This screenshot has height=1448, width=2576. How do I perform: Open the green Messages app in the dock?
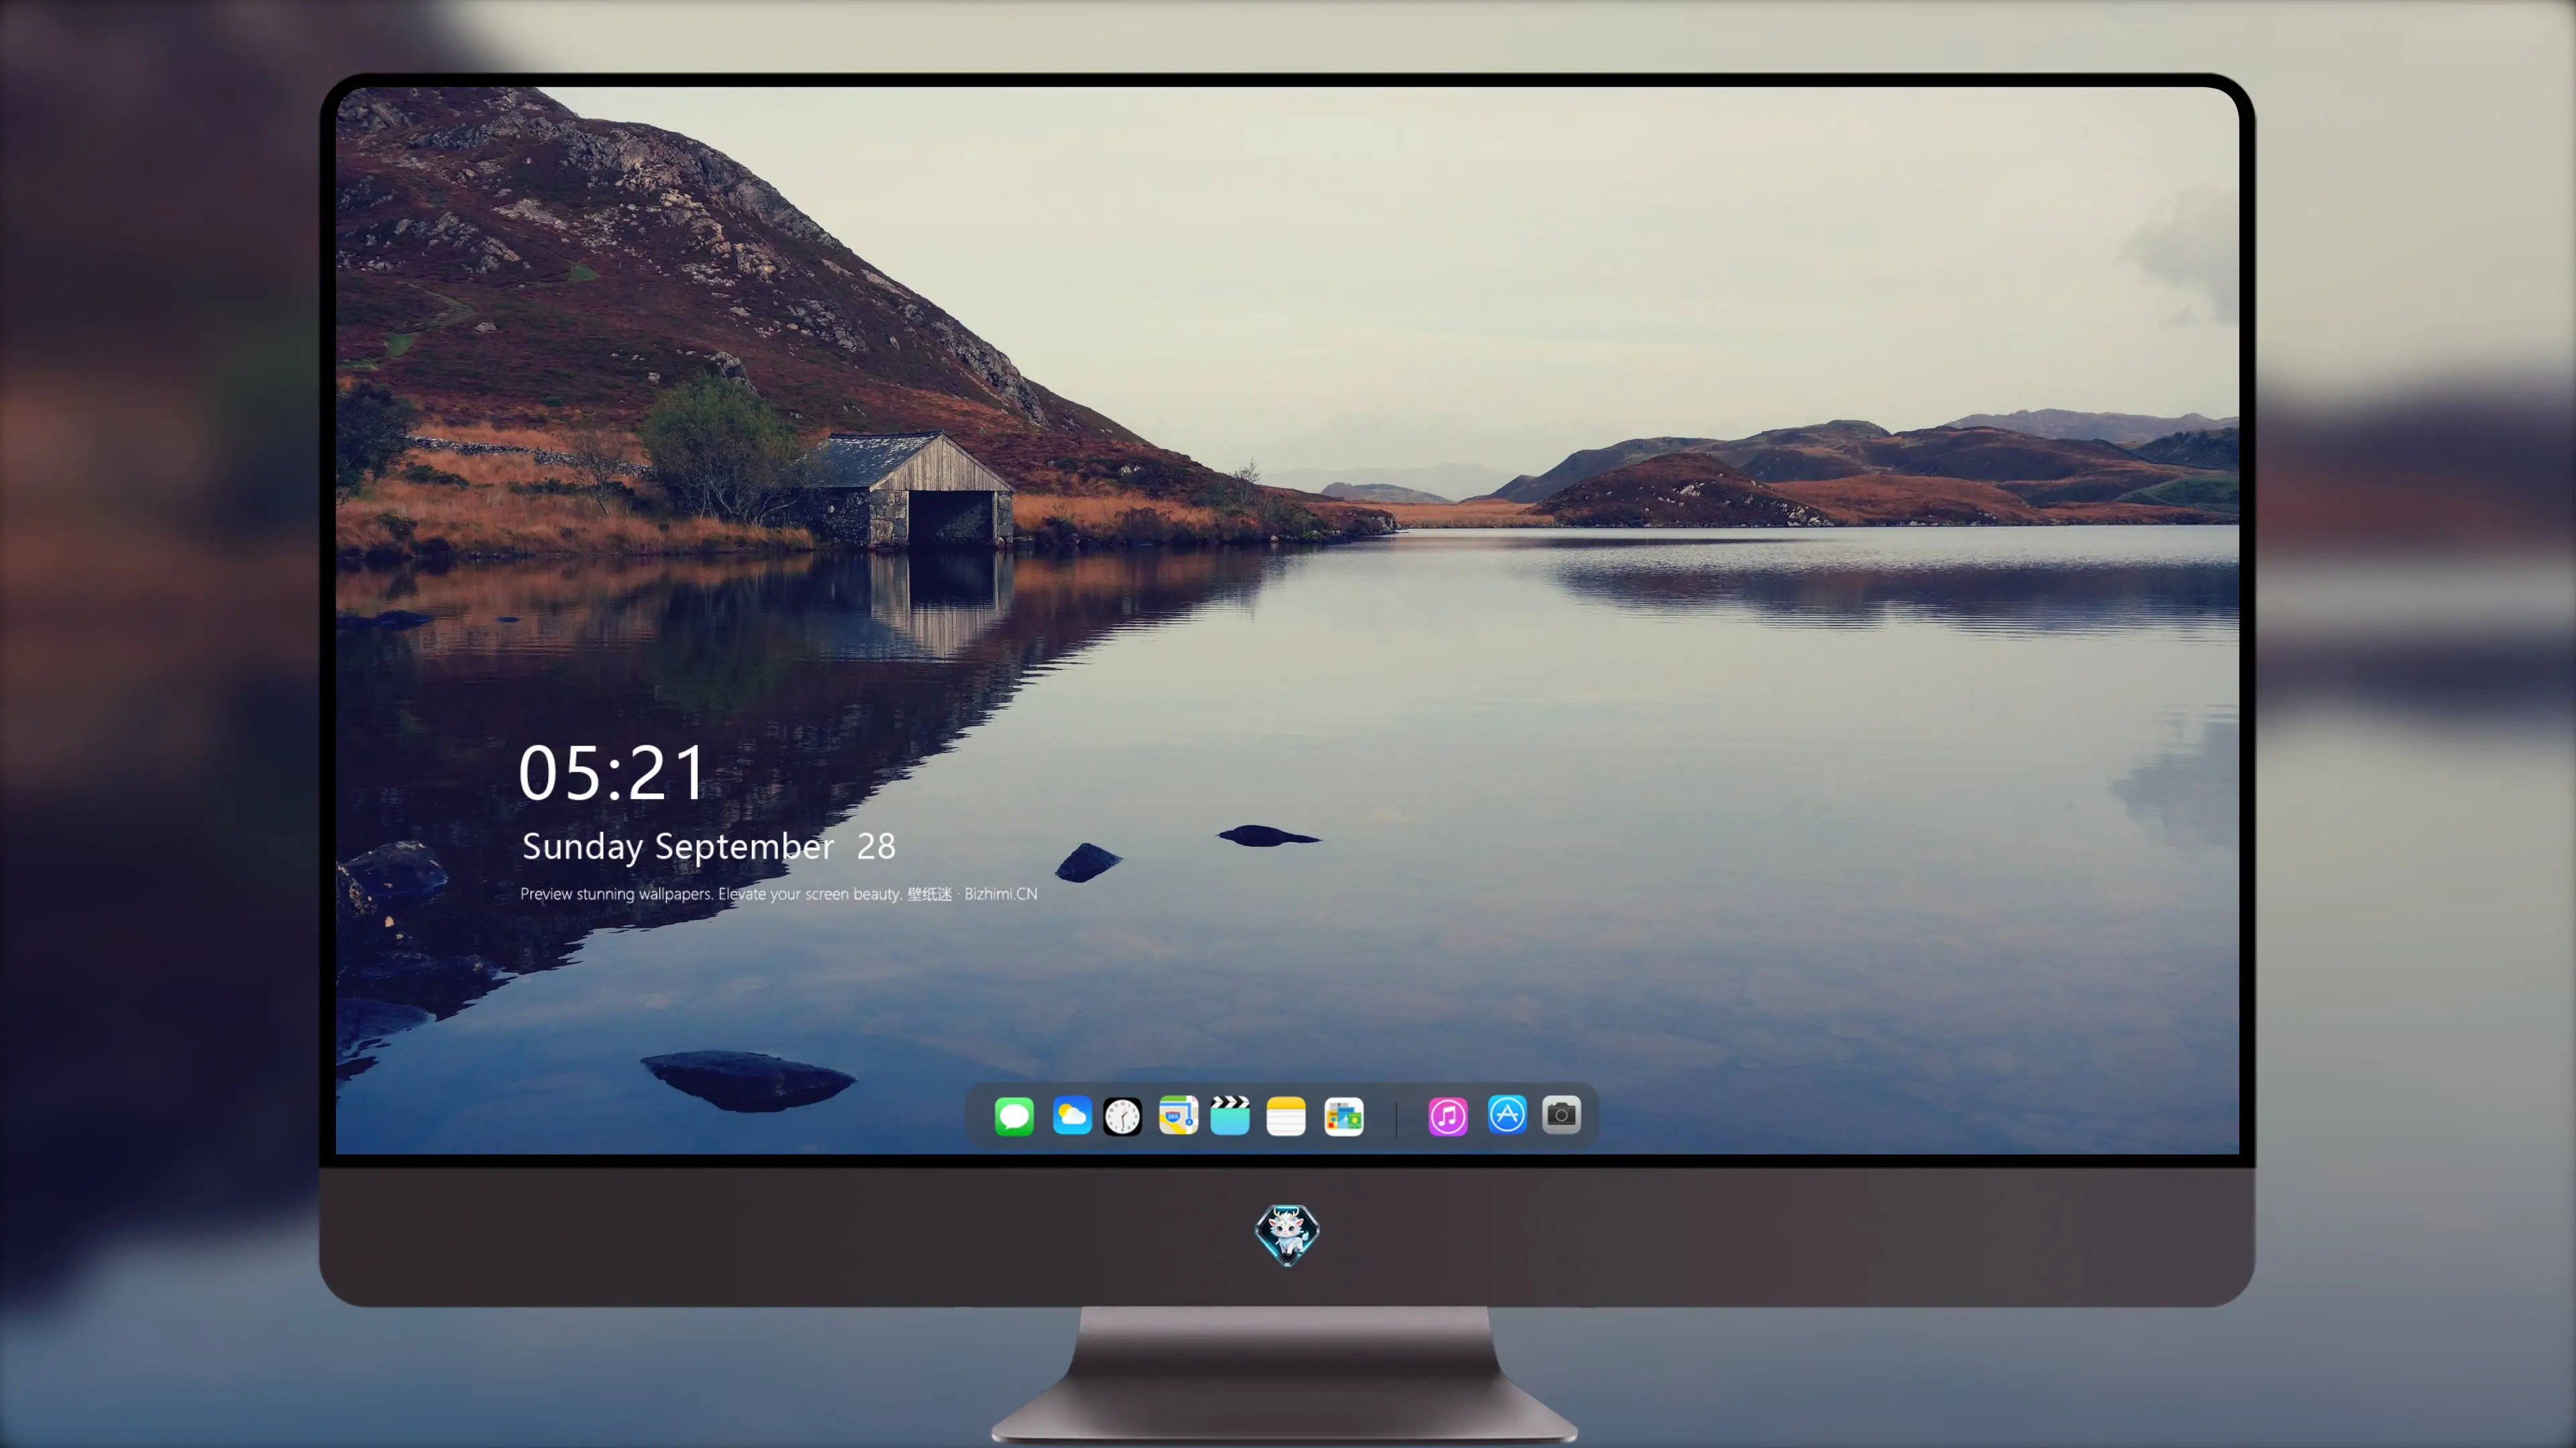point(1014,1116)
